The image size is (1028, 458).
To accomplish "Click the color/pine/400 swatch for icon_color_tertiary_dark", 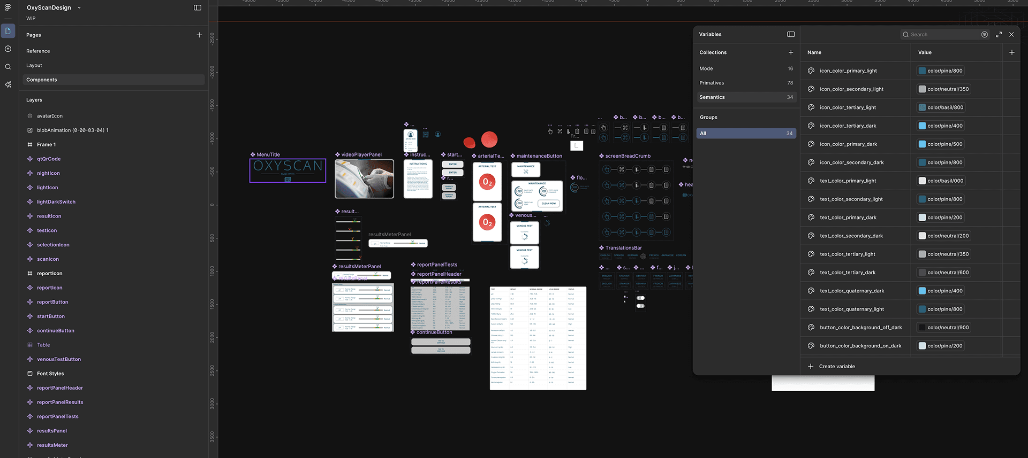I will [x=923, y=126].
